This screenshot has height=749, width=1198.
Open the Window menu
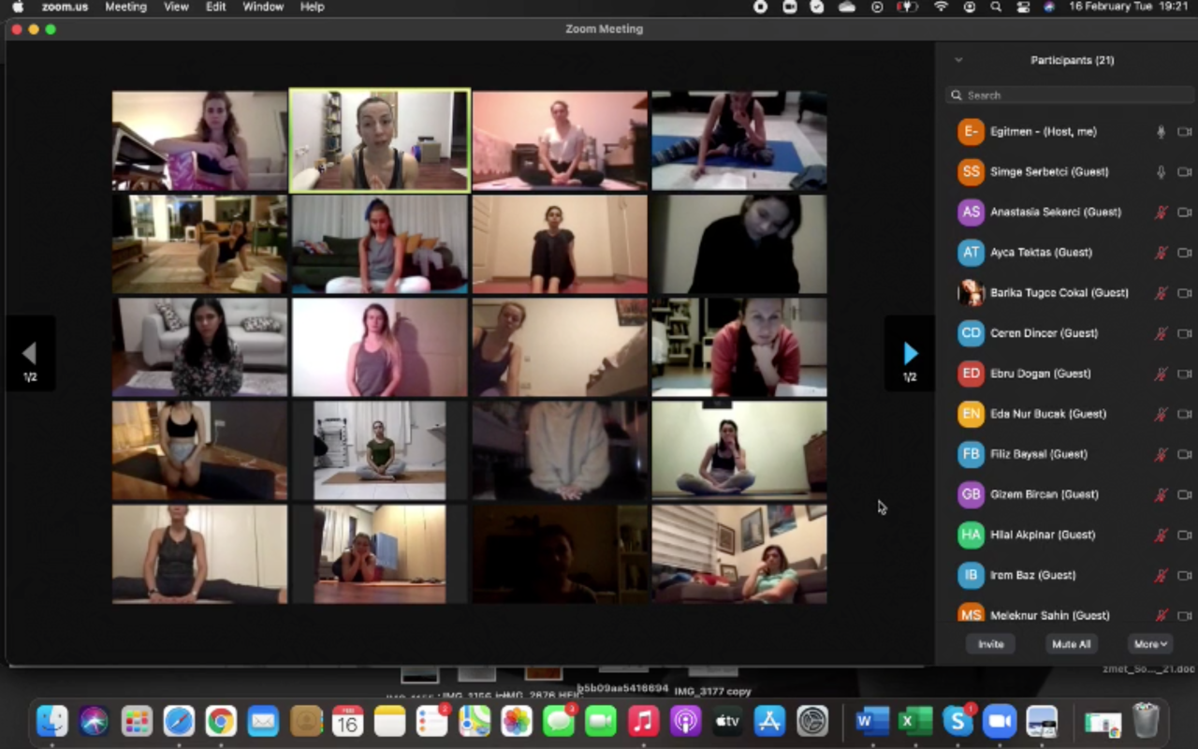pyautogui.click(x=263, y=7)
